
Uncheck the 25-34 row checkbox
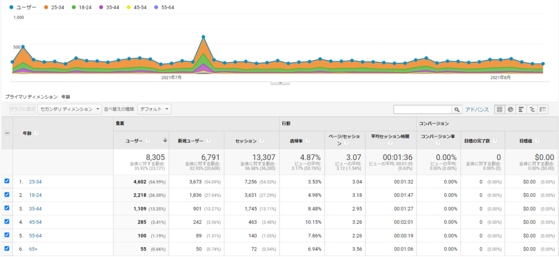(x=7, y=181)
